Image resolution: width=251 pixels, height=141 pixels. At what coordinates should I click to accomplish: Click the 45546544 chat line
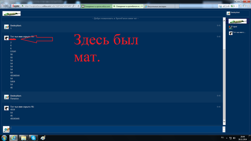click(15, 76)
